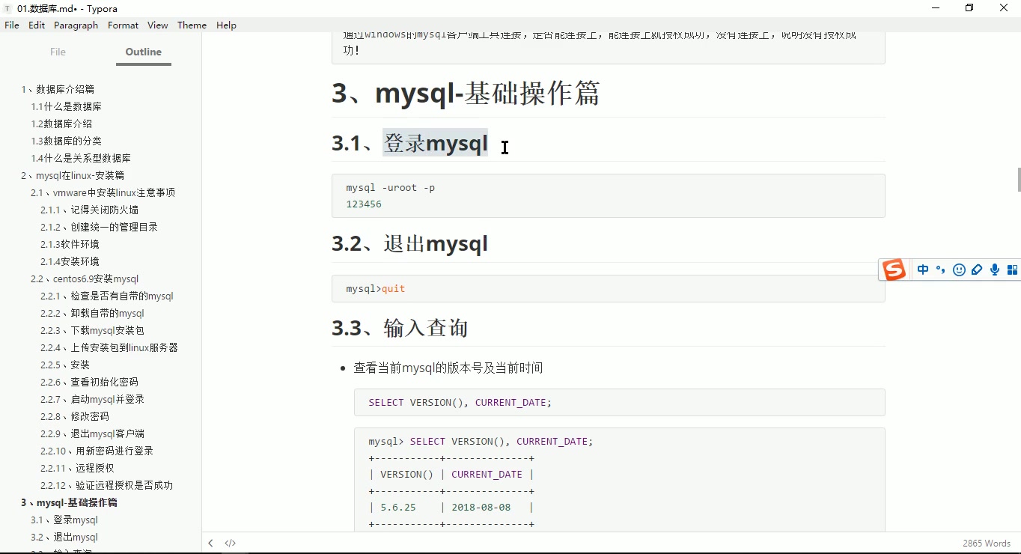
Task: Click result row 5.6.25 | 2018-08-08
Action: (x=451, y=507)
